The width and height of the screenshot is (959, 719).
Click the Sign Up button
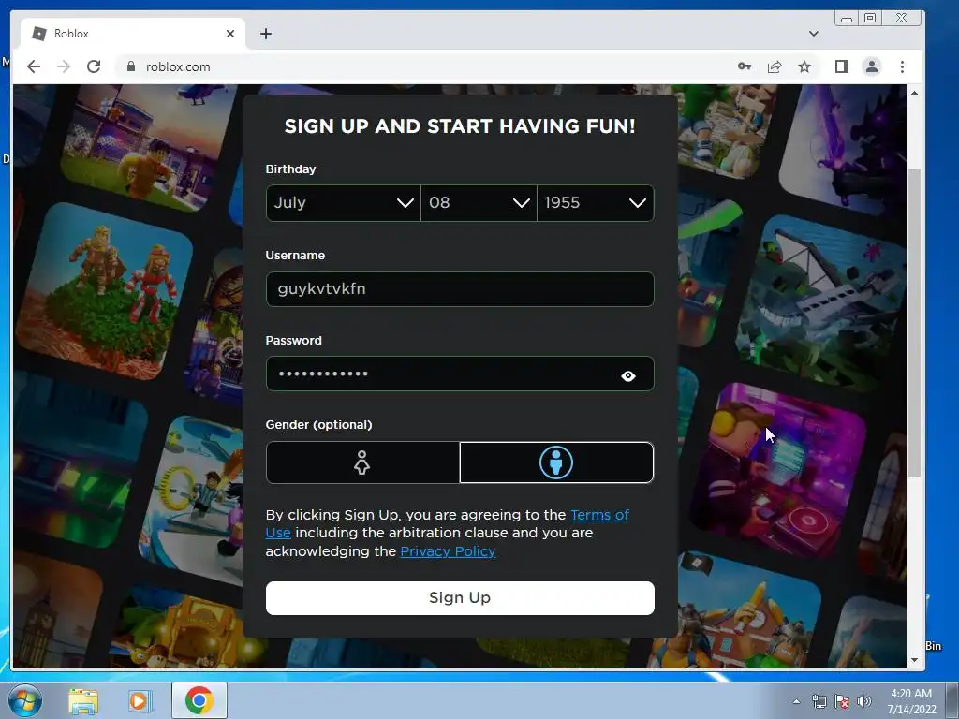[460, 598]
